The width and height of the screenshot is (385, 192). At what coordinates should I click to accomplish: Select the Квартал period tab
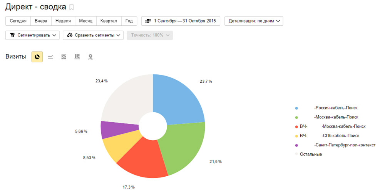109,21
